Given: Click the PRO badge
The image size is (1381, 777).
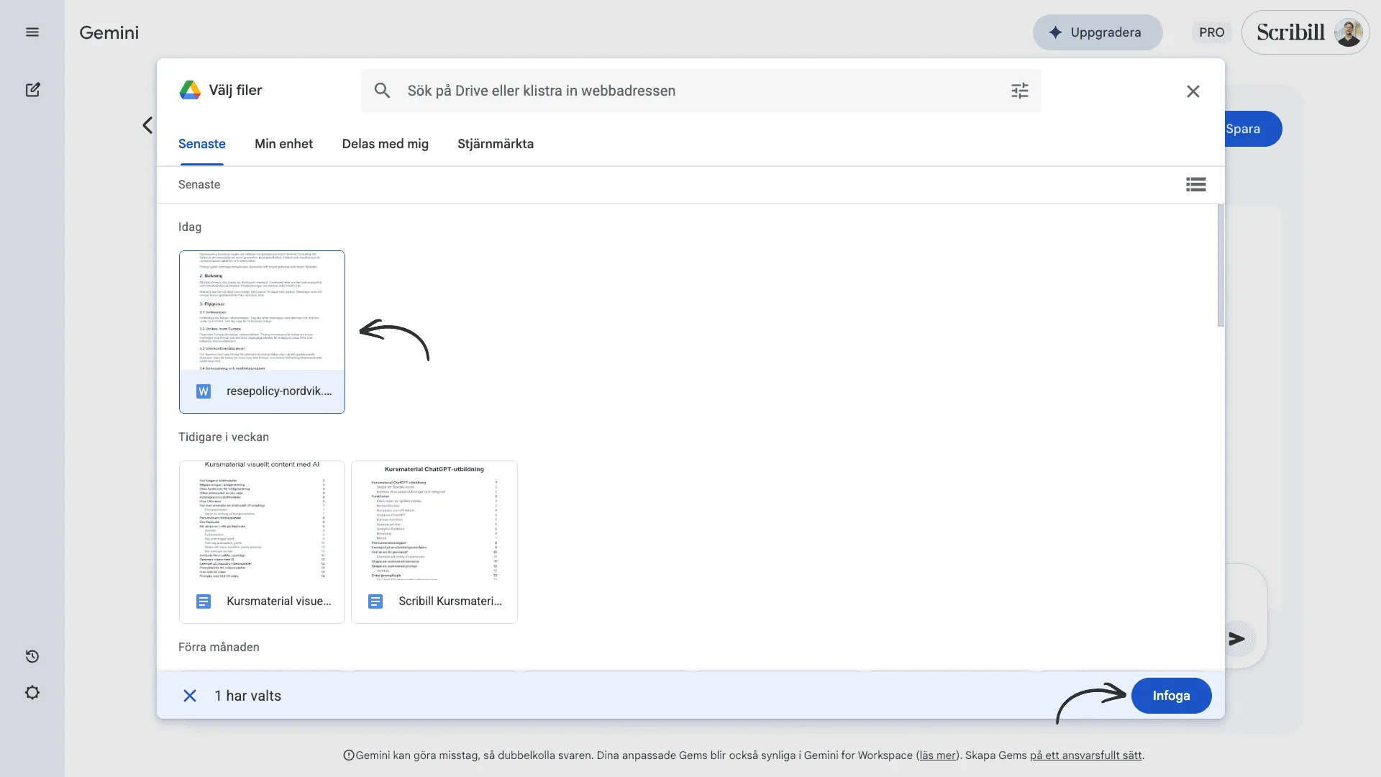Looking at the screenshot, I should (1211, 32).
